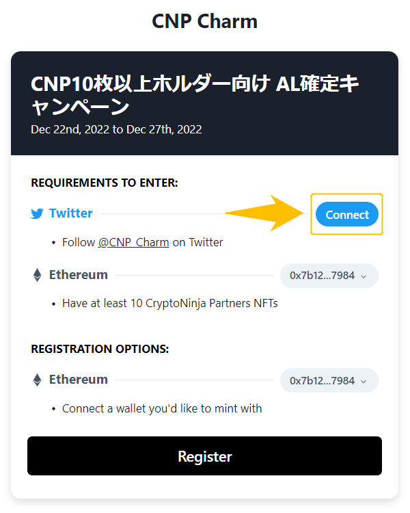Open the @CNP_Charm Twitter profile link
The image size is (410, 513).
(133, 242)
